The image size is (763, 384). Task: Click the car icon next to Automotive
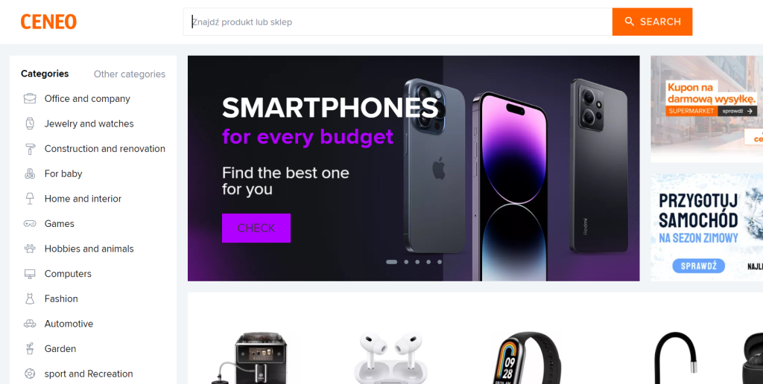pyautogui.click(x=30, y=324)
